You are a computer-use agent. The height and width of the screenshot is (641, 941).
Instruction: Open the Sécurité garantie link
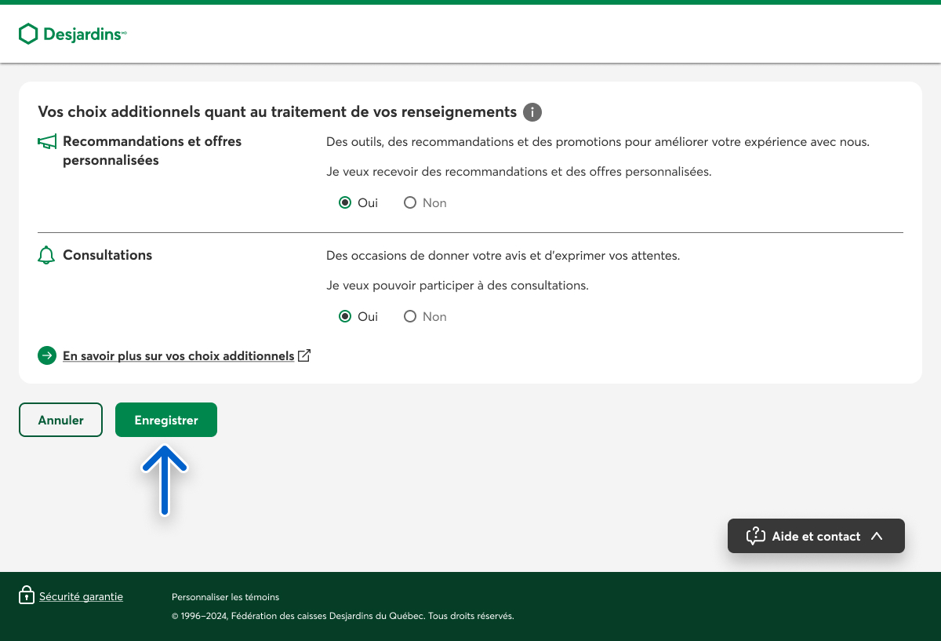[x=81, y=596]
